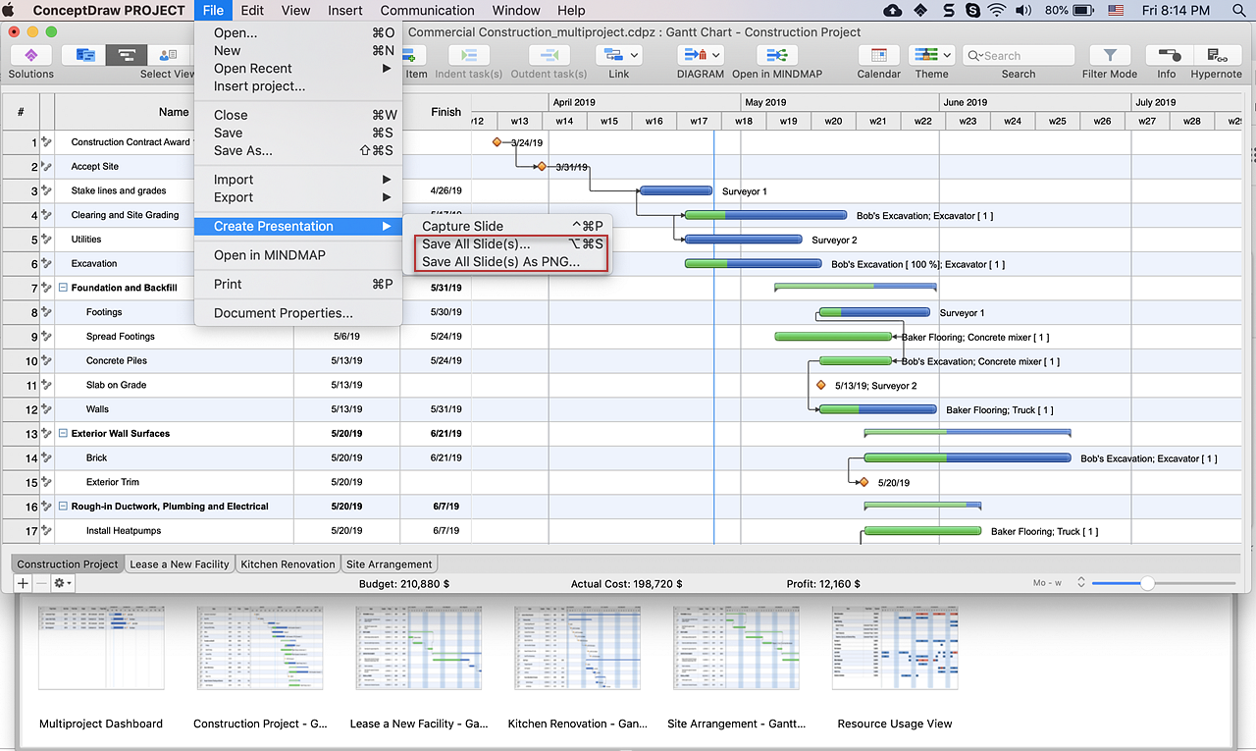Click the Hypernote toolbar icon
The width and height of the screenshot is (1256, 751).
tap(1216, 56)
